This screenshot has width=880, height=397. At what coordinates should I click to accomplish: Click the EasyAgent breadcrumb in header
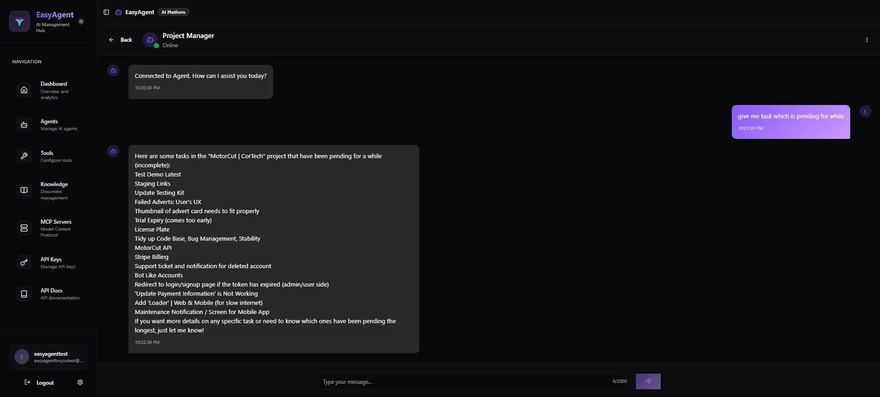(x=139, y=12)
